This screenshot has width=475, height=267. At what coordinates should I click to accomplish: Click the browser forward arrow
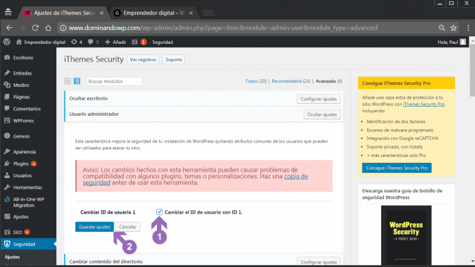[22, 28]
